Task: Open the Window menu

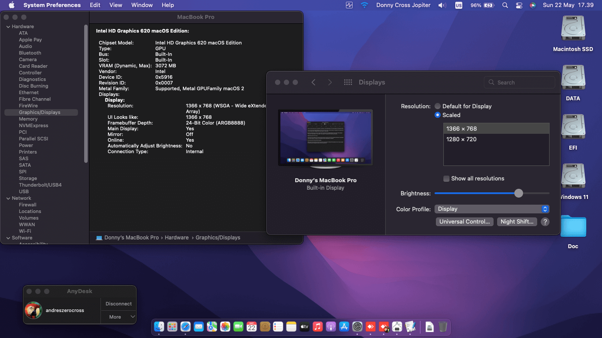Action: (x=142, y=5)
